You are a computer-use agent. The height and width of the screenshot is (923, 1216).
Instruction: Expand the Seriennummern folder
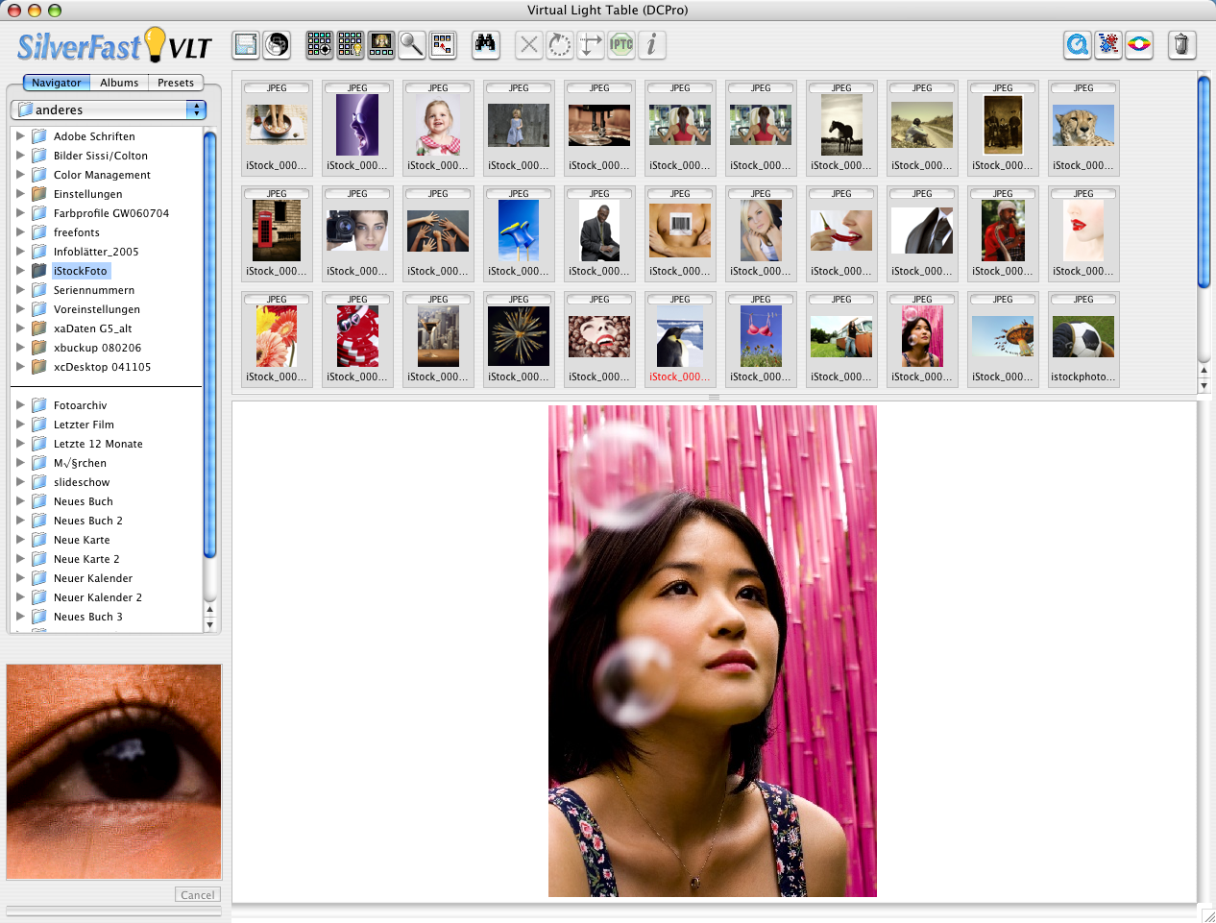pyautogui.click(x=20, y=290)
